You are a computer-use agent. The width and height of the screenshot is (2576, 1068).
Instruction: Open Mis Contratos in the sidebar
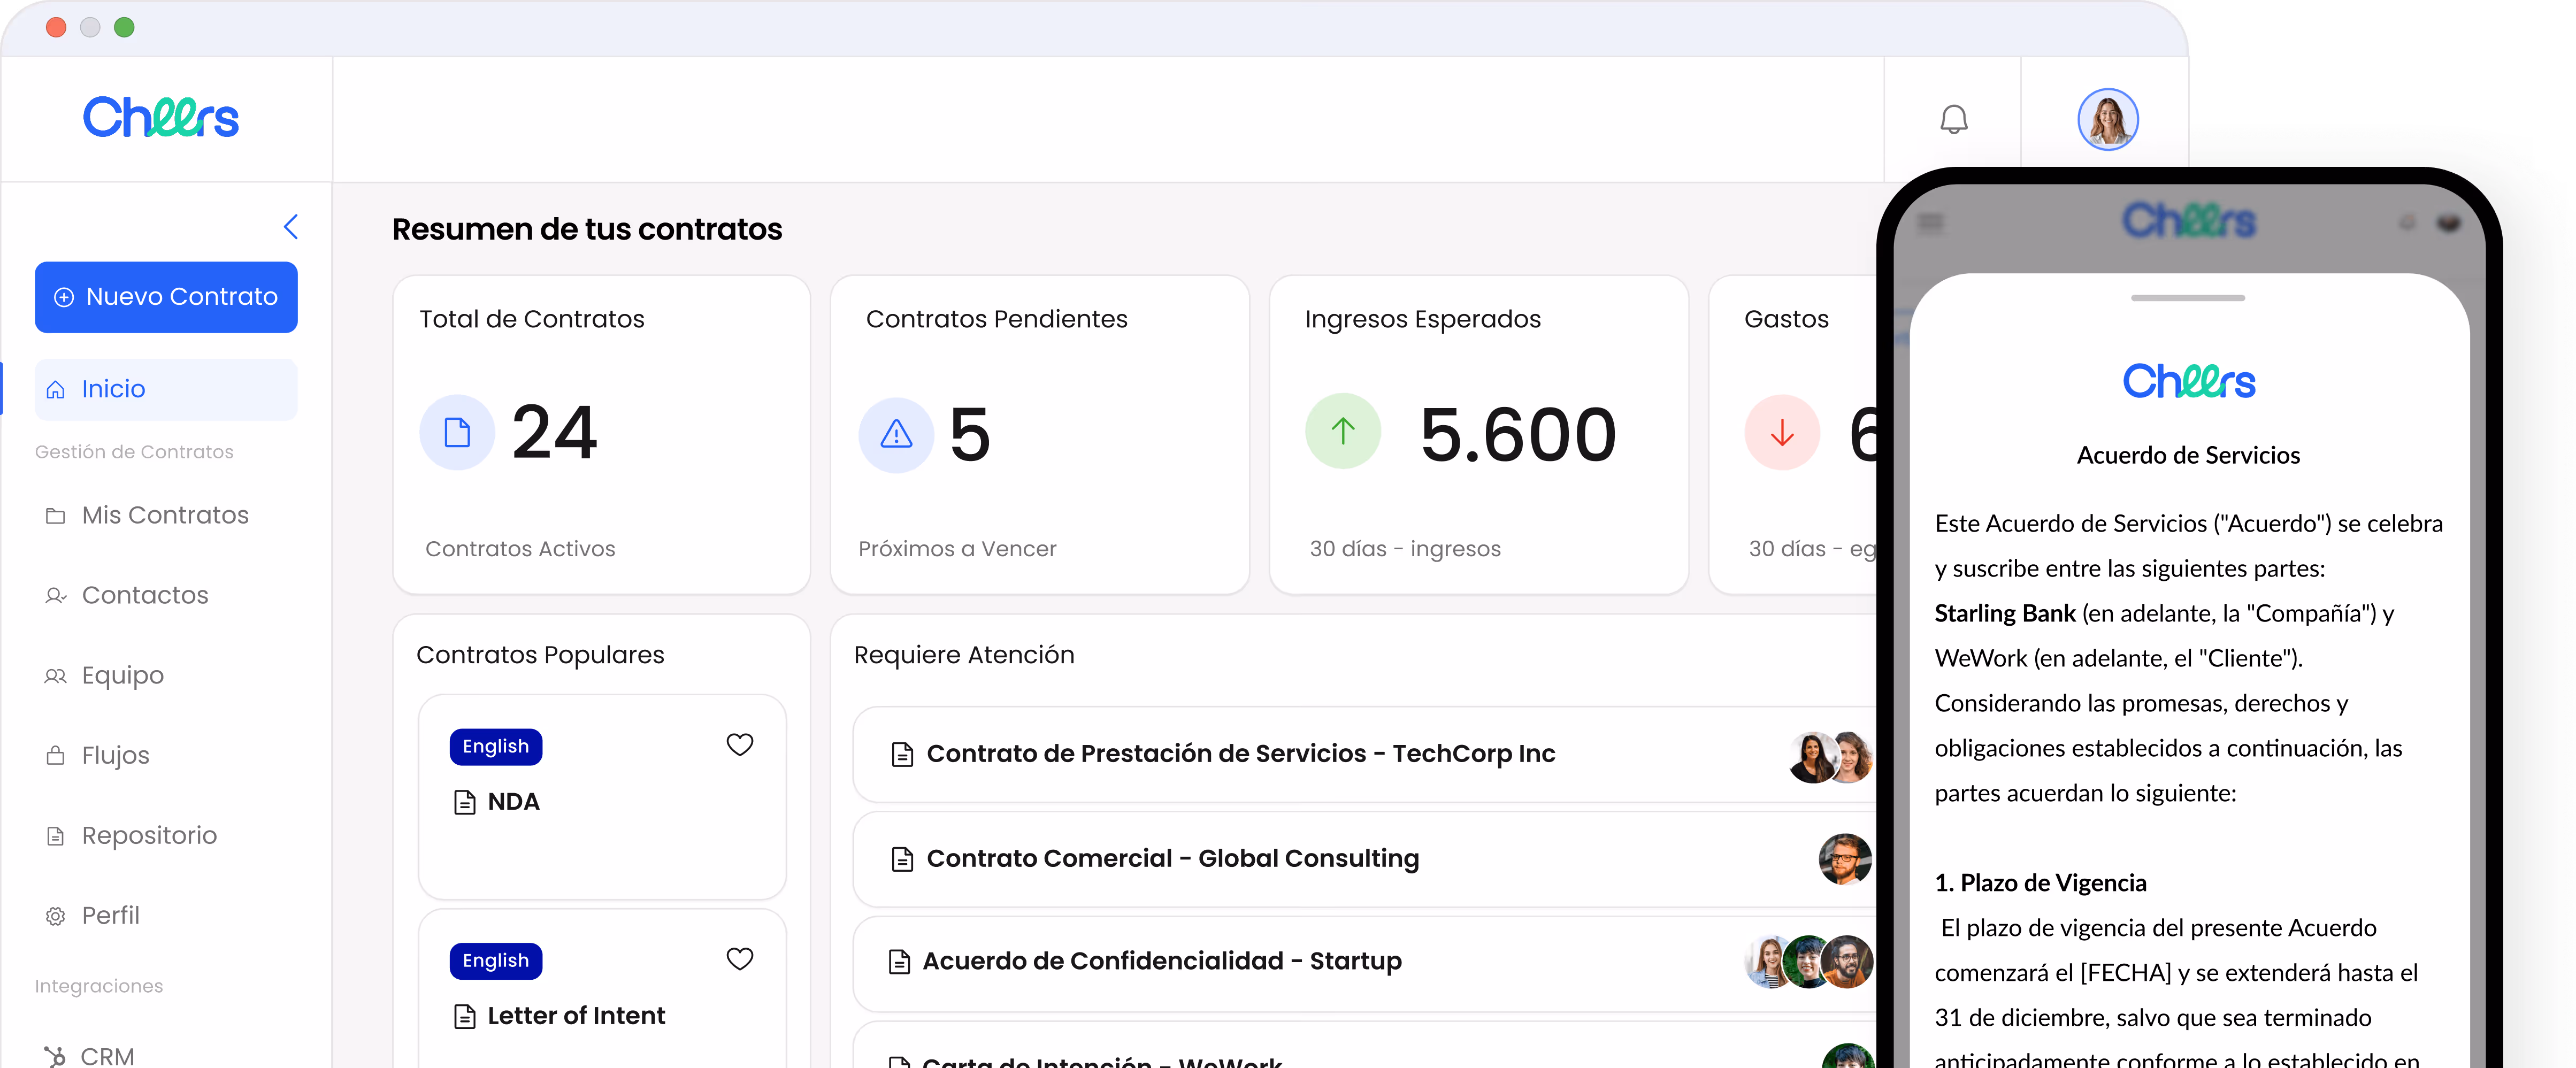tap(165, 515)
